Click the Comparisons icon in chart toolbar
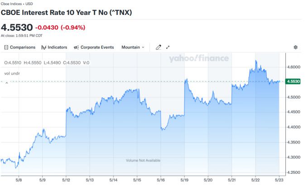The height and width of the screenshot is (187, 308). [6, 47]
